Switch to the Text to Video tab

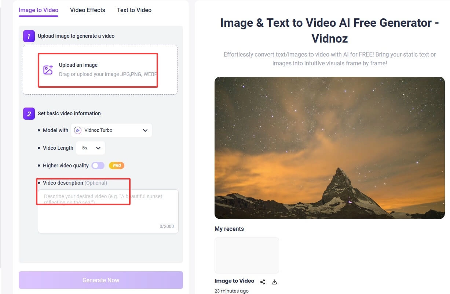(134, 10)
